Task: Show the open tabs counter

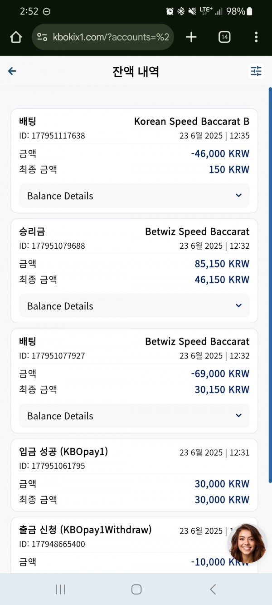Action: coord(224,37)
